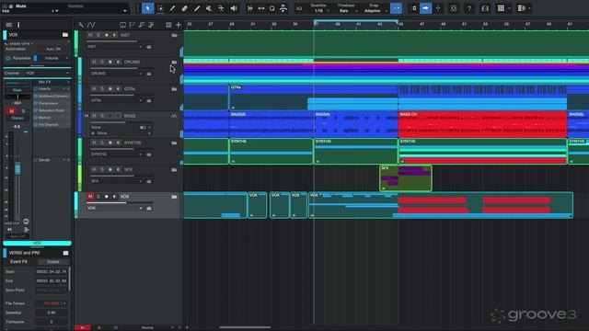Open the video player filmstrip icon
Image resolution: width=589 pixels, height=331 pixels.
click(x=485, y=8)
